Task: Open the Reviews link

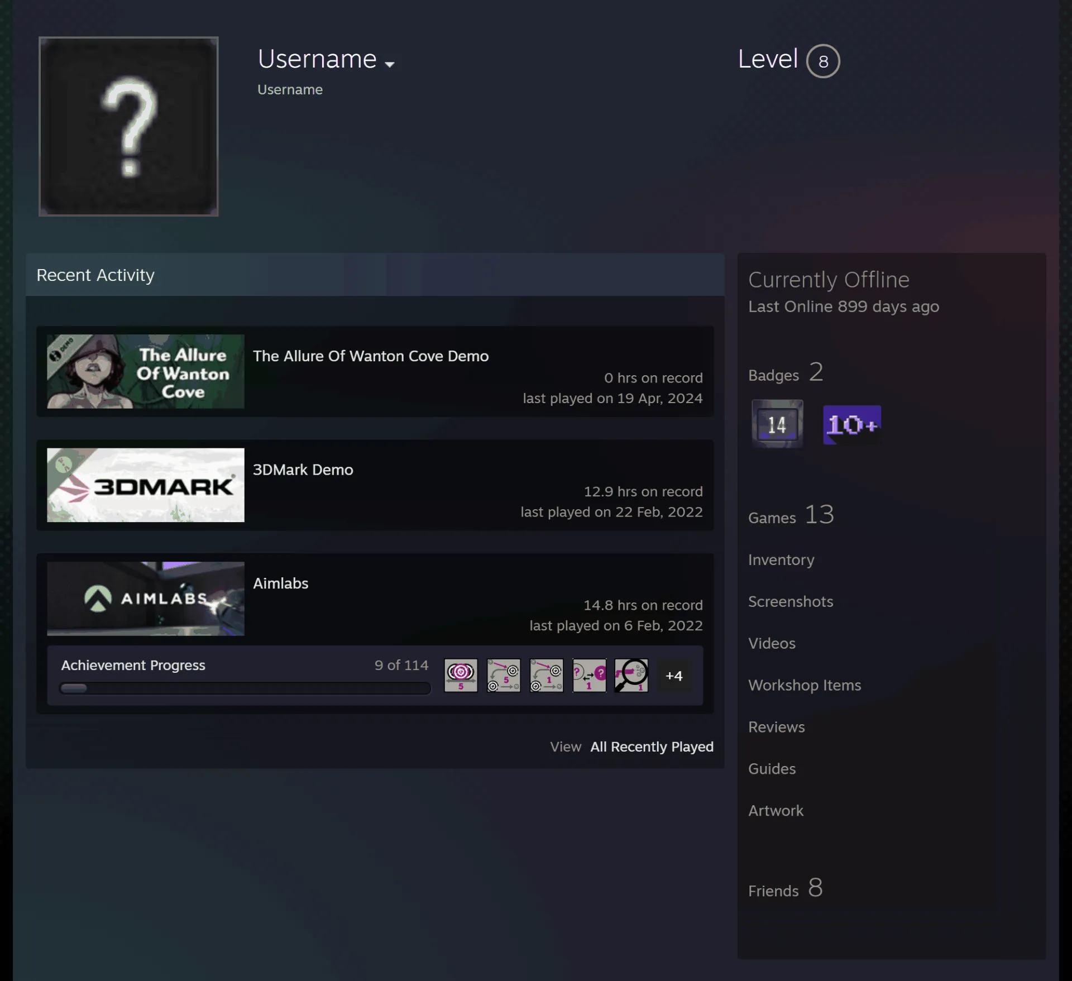Action: coord(777,727)
